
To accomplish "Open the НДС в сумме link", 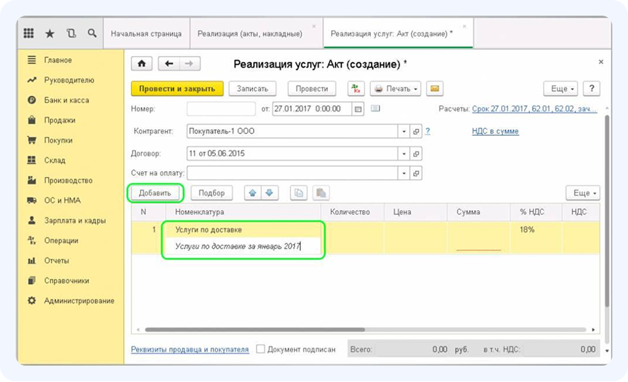I will pos(495,131).
